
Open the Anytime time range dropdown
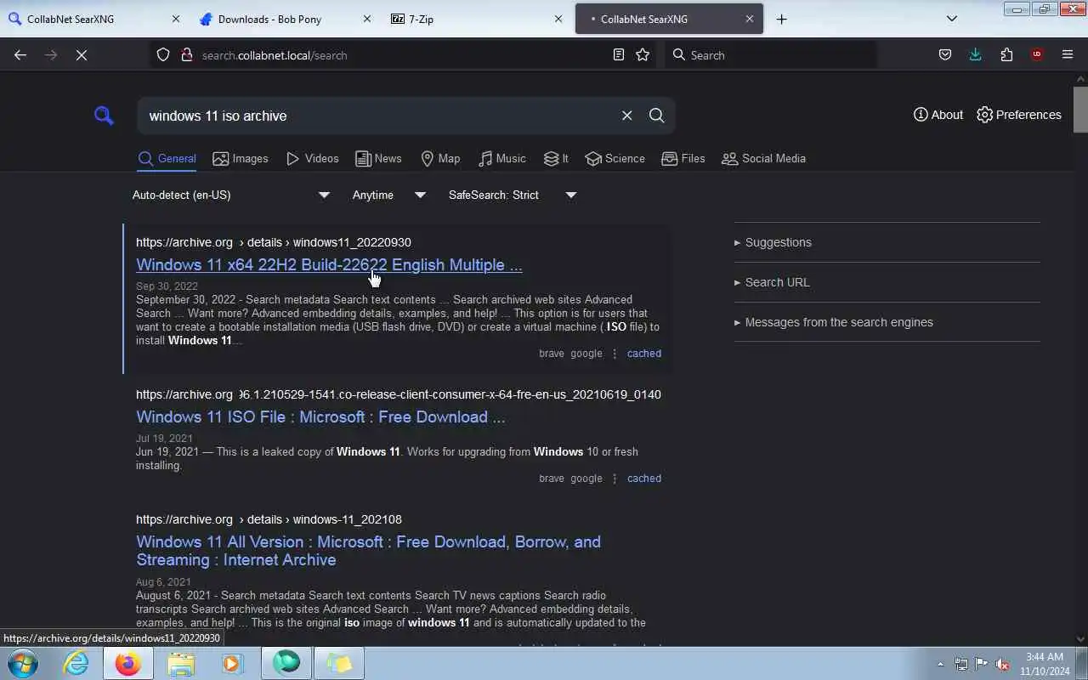389,195
